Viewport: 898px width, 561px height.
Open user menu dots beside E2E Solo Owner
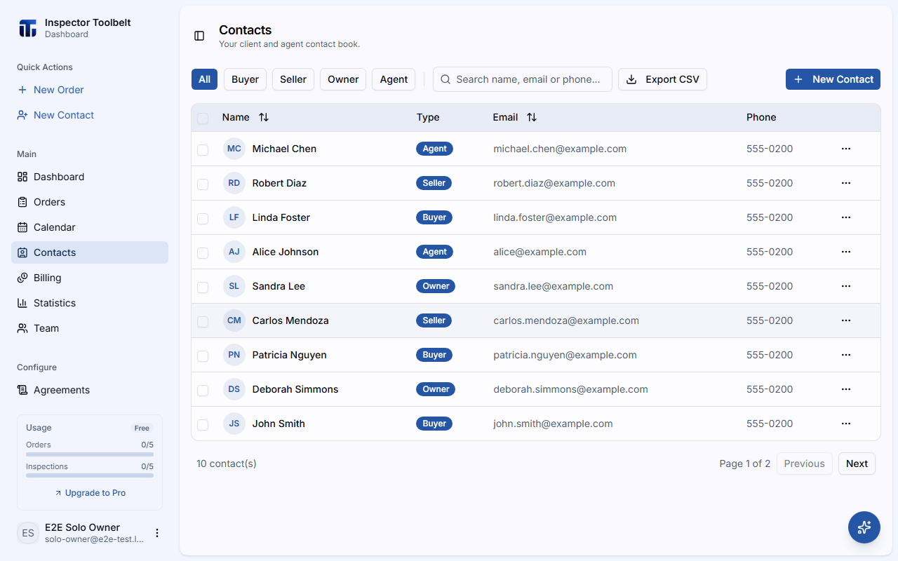point(157,533)
